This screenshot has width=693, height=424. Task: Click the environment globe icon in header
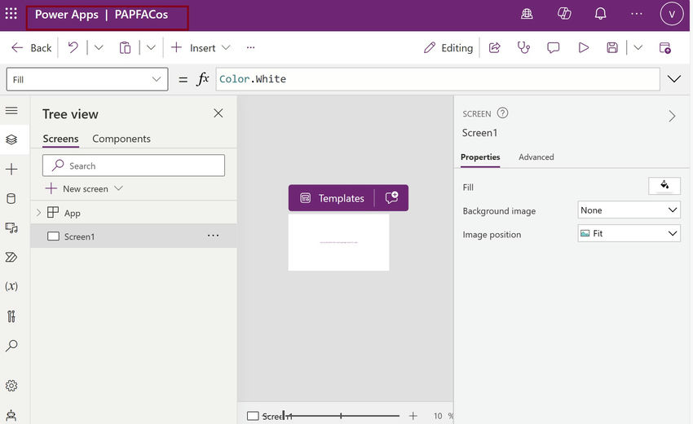tap(527, 14)
